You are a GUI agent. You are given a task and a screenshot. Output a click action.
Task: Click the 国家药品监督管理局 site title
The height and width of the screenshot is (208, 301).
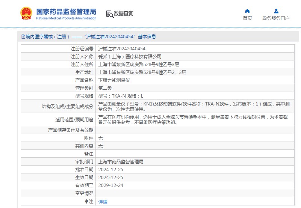click(x=66, y=11)
